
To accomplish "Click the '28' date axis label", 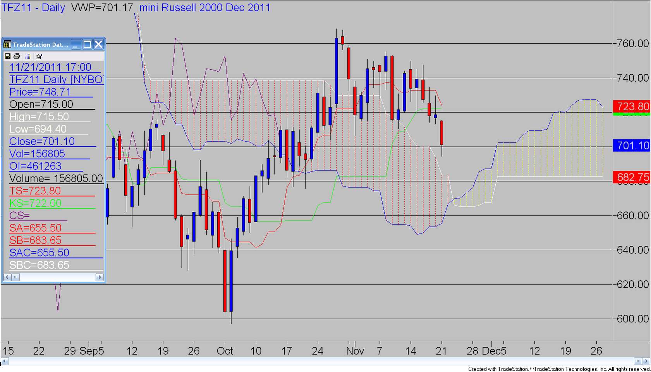I will coord(472,351).
